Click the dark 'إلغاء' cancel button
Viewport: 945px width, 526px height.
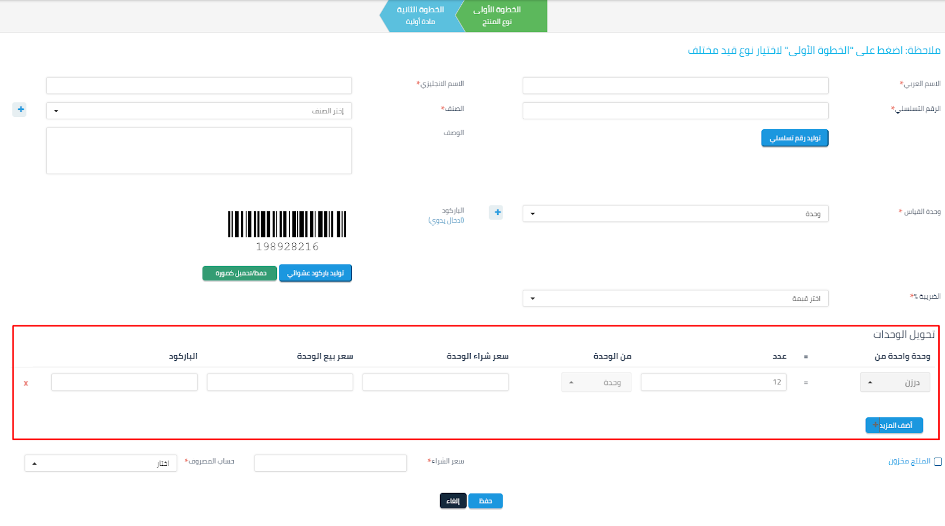453,501
